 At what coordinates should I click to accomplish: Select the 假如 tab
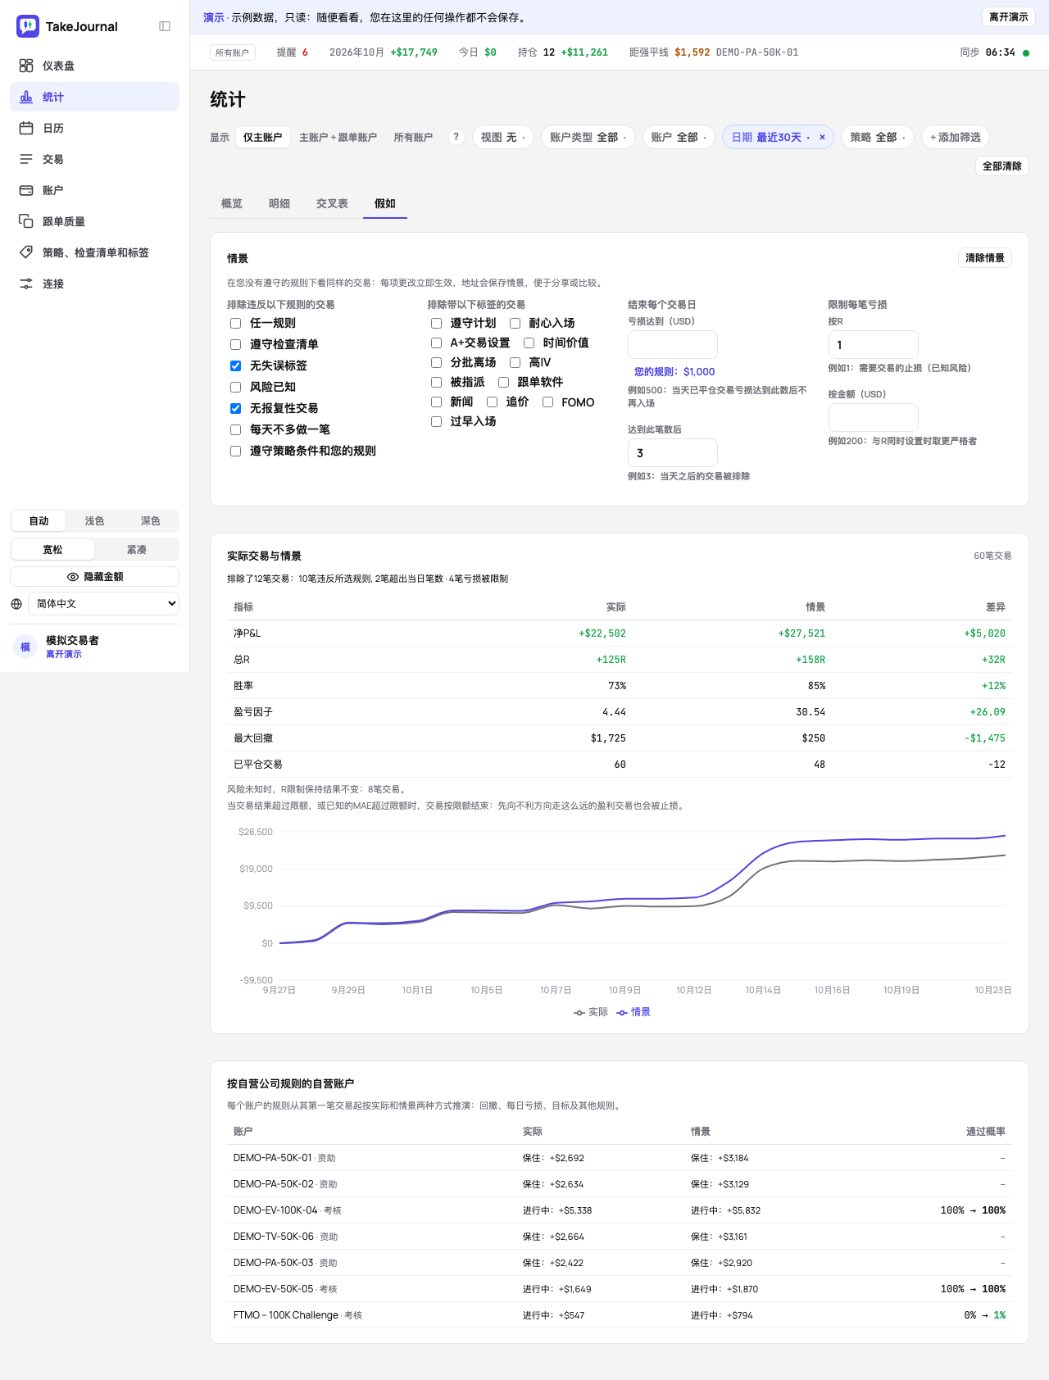385,204
